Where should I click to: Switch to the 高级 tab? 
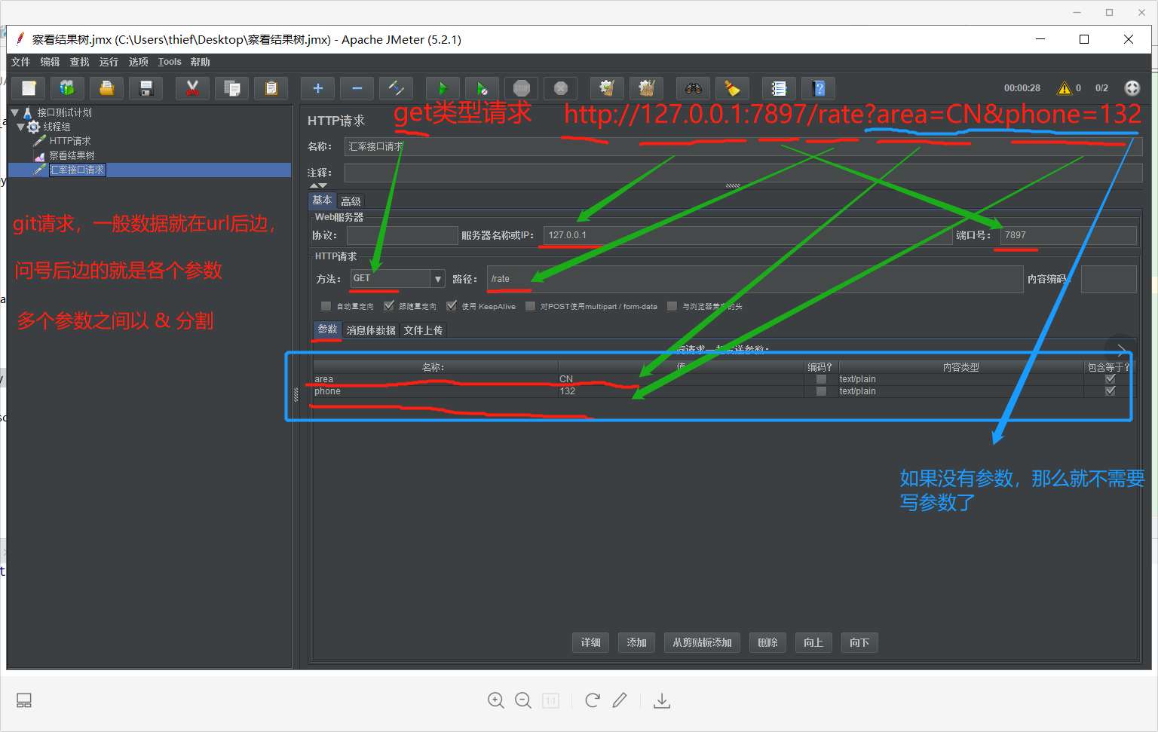point(351,201)
